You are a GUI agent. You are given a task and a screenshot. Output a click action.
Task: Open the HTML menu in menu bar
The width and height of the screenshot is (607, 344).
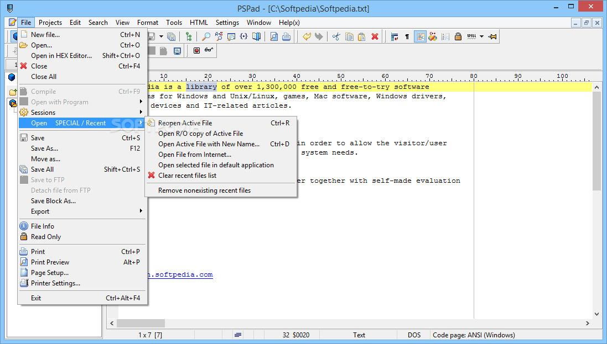click(199, 23)
